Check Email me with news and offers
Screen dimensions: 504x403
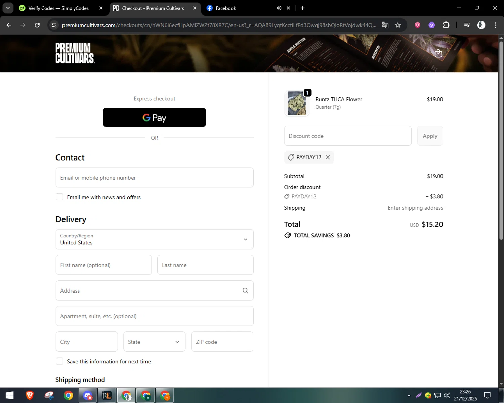(59, 197)
